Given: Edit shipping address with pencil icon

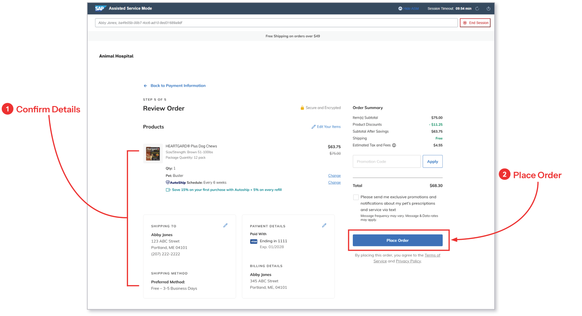Looking at the screenshot, I should pyautogui.click(x=226, y=226).
